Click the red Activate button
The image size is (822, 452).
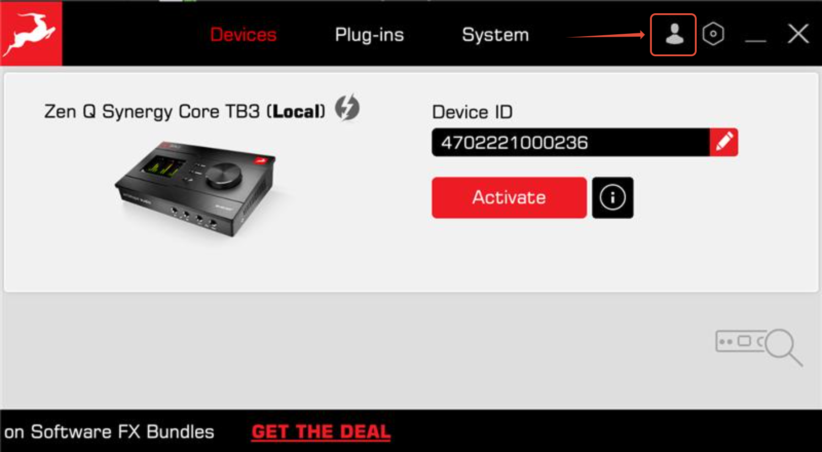[x=509, y=198]
